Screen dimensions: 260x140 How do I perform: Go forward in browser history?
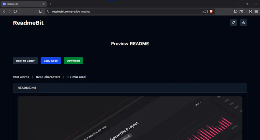(x=9, y=12)
